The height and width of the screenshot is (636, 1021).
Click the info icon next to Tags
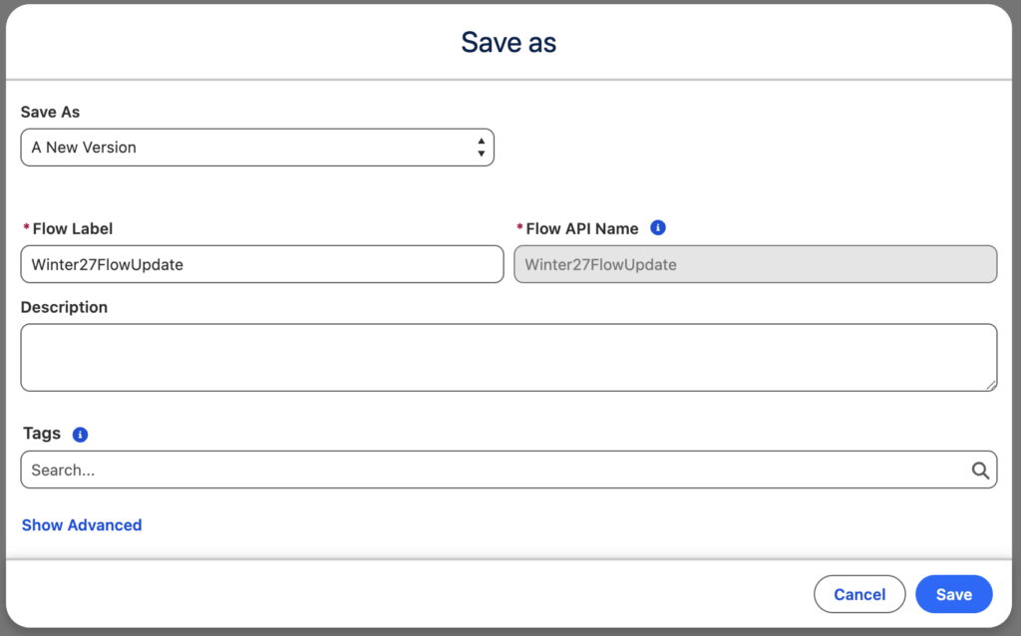point(80,435)
